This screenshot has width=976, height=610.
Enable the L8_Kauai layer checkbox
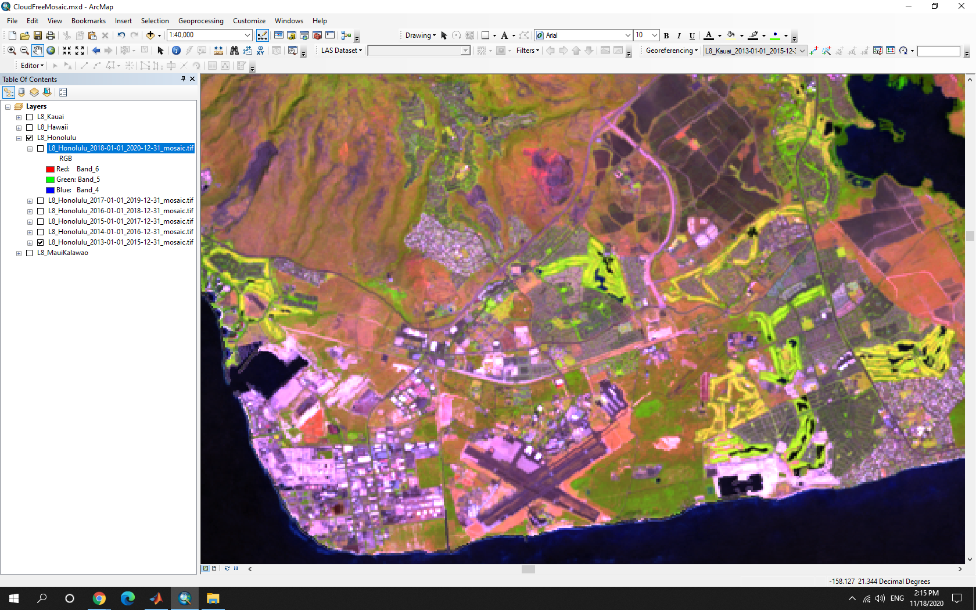30,117
